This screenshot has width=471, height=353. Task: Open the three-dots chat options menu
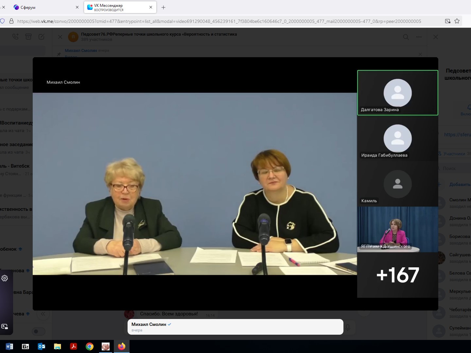click(x=419, y=37)
